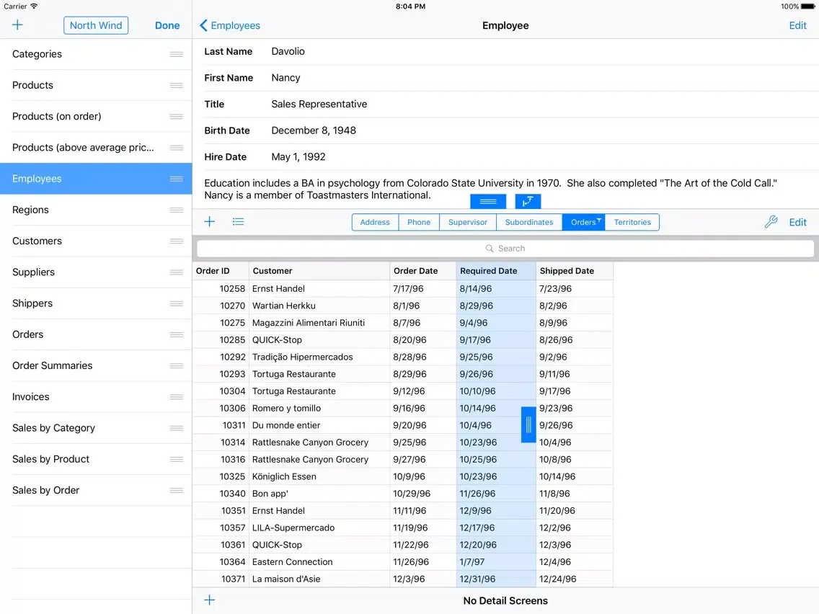Select Customers in the sidebar
Viewport: 819px width, 614px height.
pyautogui.click(x=96, y=241)
